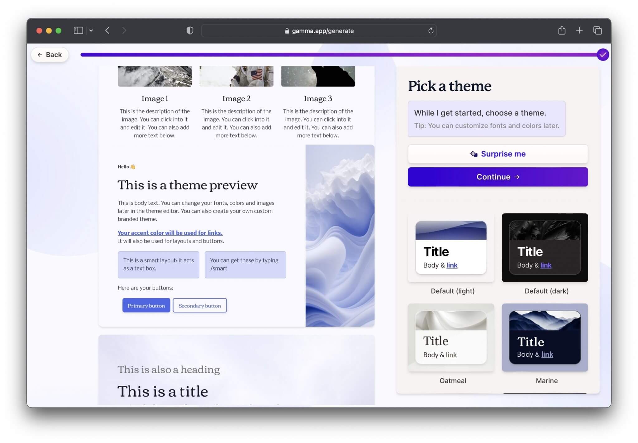Open the share menu
638x443 pixels.
pyautogui.click(x=562, y=30)
